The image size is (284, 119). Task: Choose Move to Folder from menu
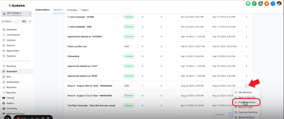click(246, 107)
